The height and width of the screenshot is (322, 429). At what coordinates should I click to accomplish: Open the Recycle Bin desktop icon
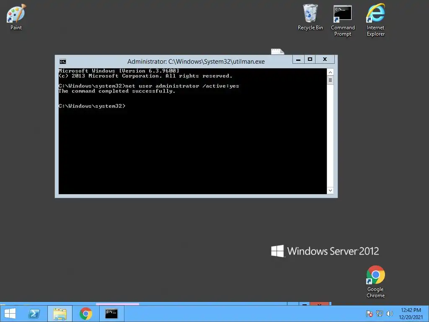310,17
